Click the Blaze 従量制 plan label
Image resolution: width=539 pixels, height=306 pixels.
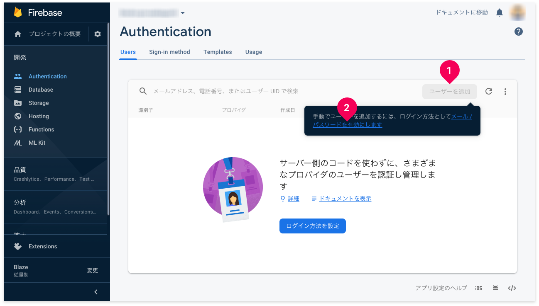(21, 270)
